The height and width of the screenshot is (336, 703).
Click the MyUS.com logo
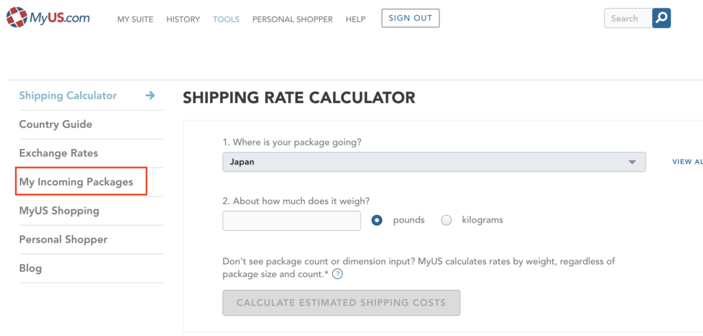pos(48,17)
